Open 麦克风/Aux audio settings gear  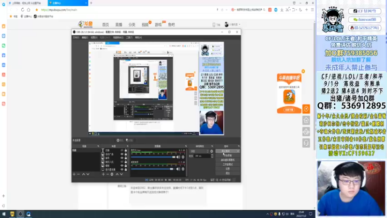(x=183, y=157)
